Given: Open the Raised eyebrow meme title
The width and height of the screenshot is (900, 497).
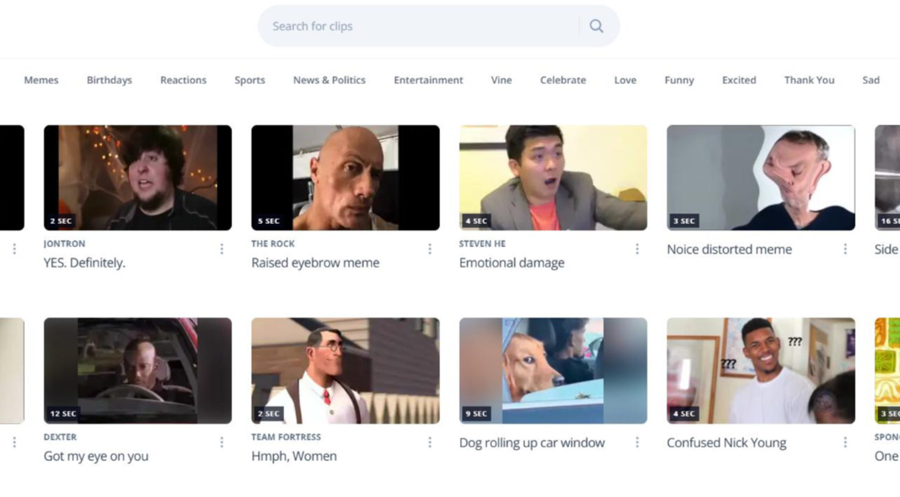Looking at the screenshot, I should pyautogui.click(x=316, y=263).
